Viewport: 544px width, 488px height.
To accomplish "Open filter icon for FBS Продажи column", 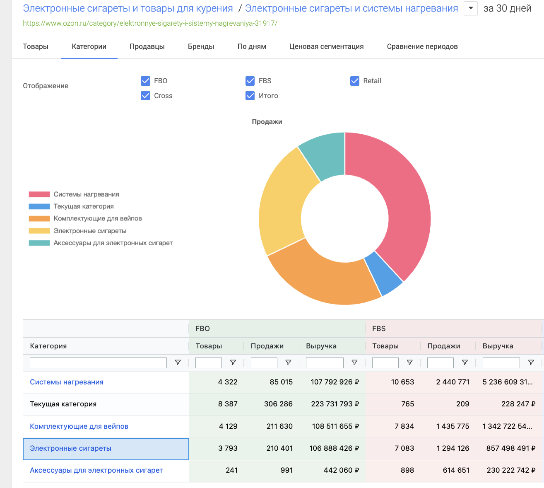I will [x=465, y=362].
